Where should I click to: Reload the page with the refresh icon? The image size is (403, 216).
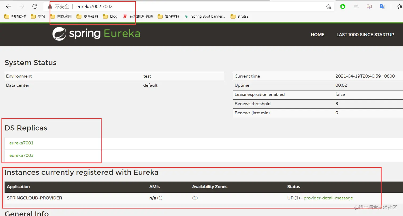tap(35, 6)
